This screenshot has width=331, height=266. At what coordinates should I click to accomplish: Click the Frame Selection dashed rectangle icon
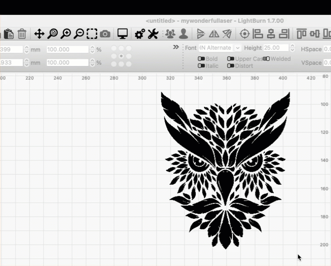point(92,34)
